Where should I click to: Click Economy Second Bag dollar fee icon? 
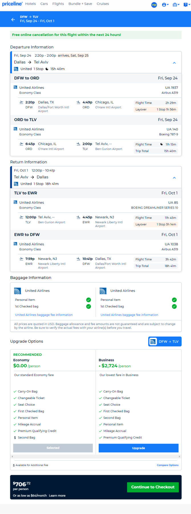[x=15, y=438]
